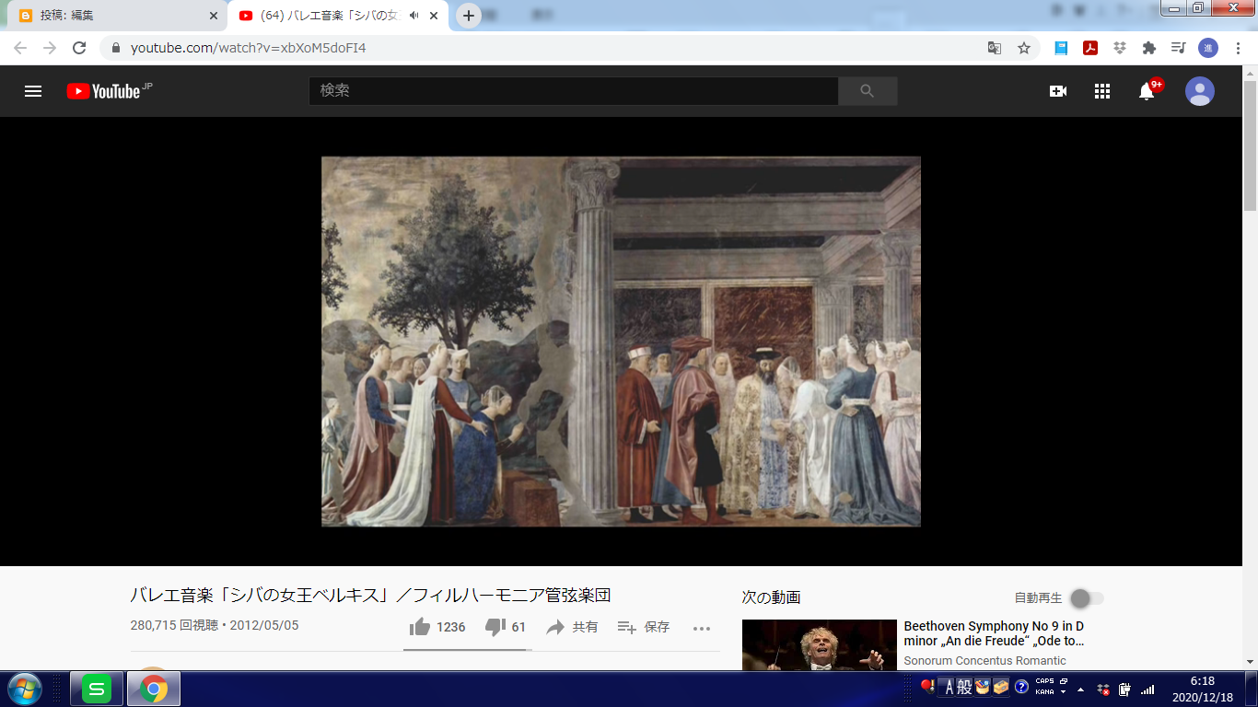1258x707 pixels.
Task: Click the Dropbox tray icon with red X
Action: [x=1102, y=689]
